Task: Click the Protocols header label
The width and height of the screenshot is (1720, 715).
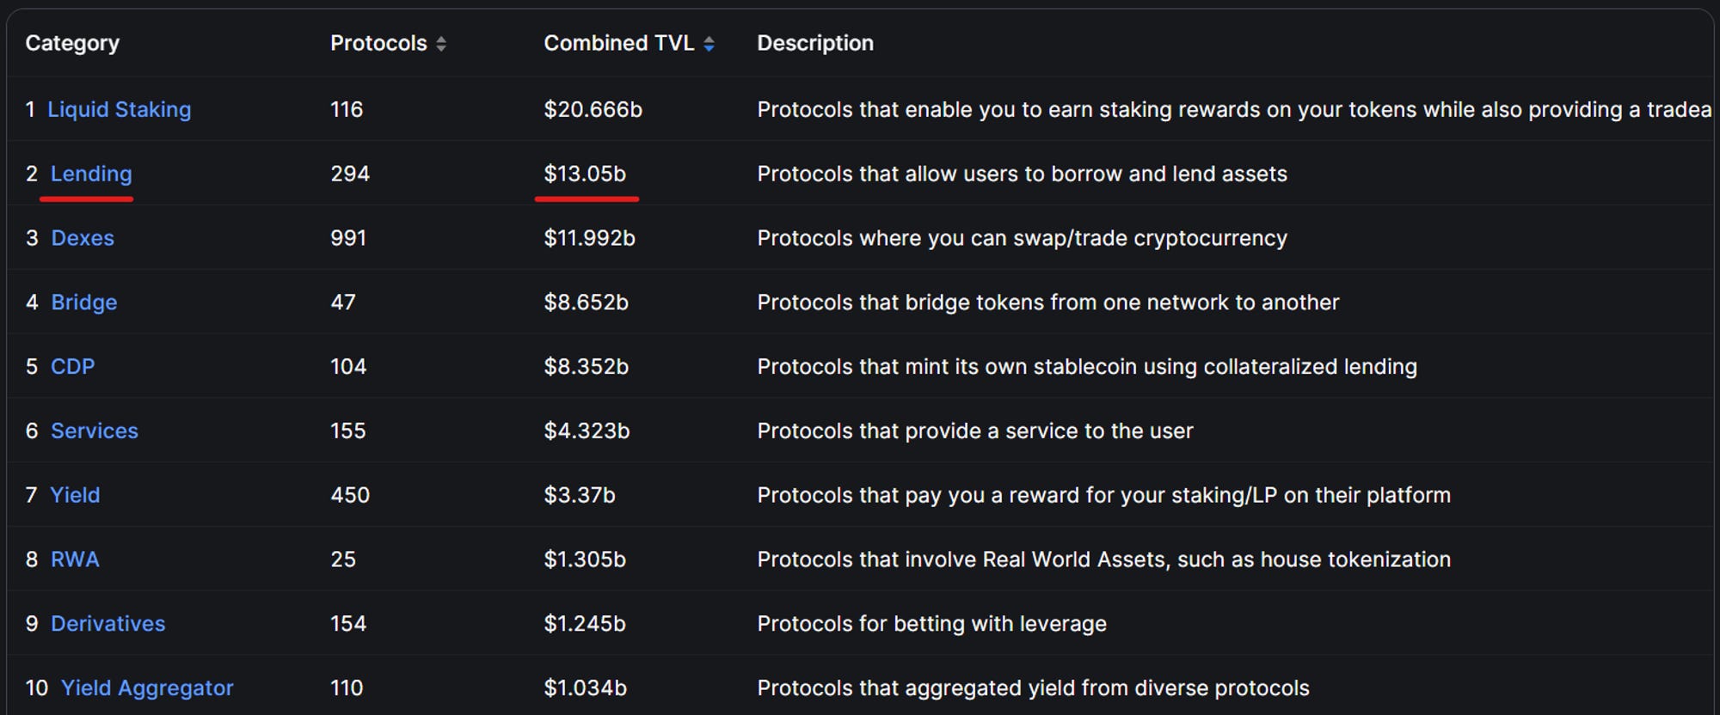Action: click(378, 43)
